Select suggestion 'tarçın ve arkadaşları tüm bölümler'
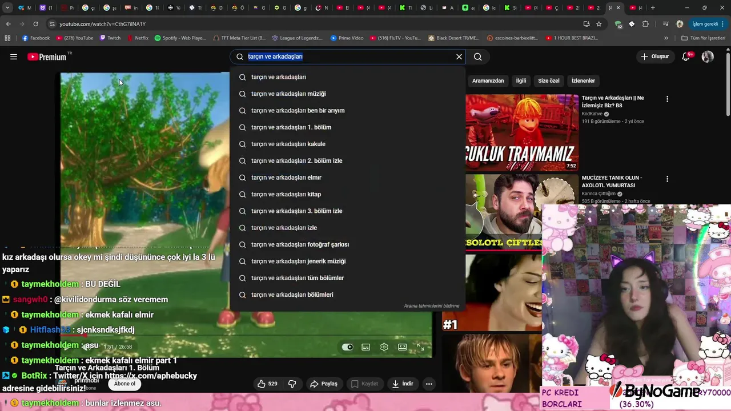This screenshot has width=731, height=411. 347,278
